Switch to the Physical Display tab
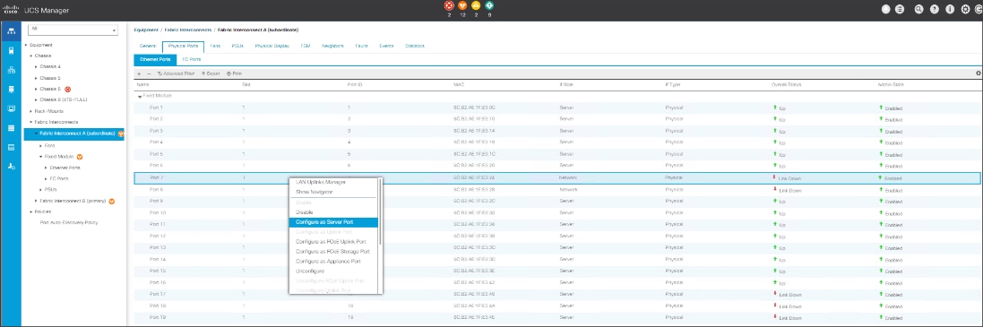Image resolution: width=983 pixels, height=327 pixels. click(272, 46)
